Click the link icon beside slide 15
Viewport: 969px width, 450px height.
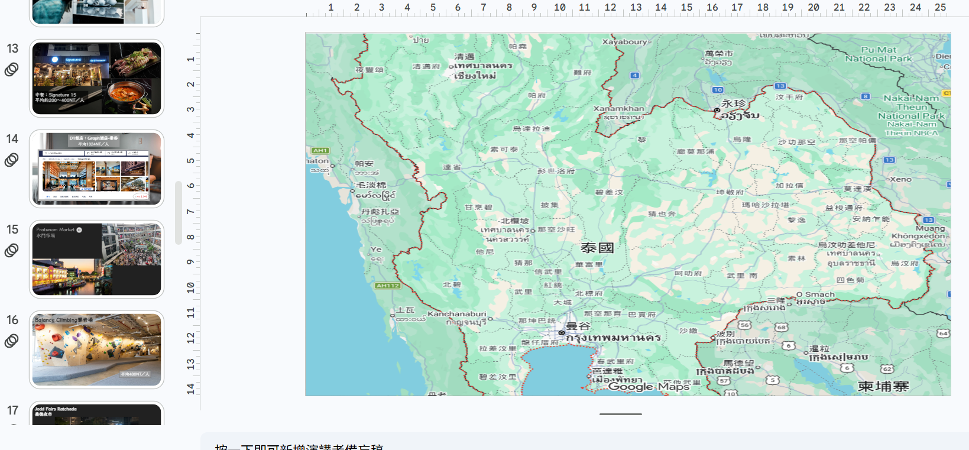[x=12, y=251]
